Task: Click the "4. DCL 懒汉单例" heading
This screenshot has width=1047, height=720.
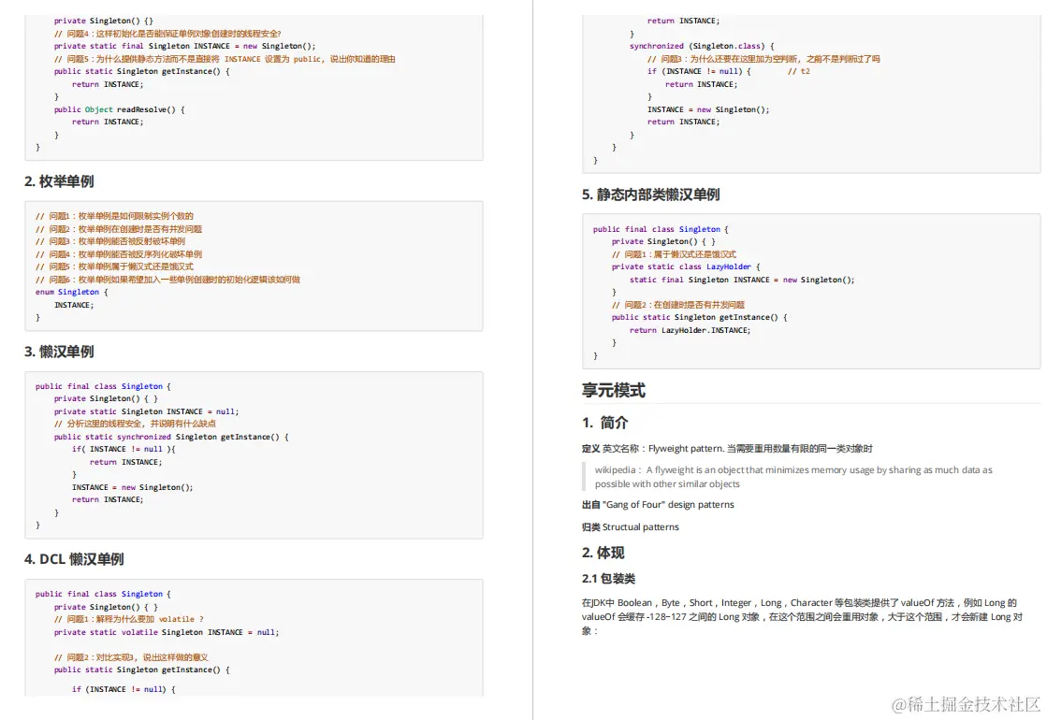Action: 77,557
